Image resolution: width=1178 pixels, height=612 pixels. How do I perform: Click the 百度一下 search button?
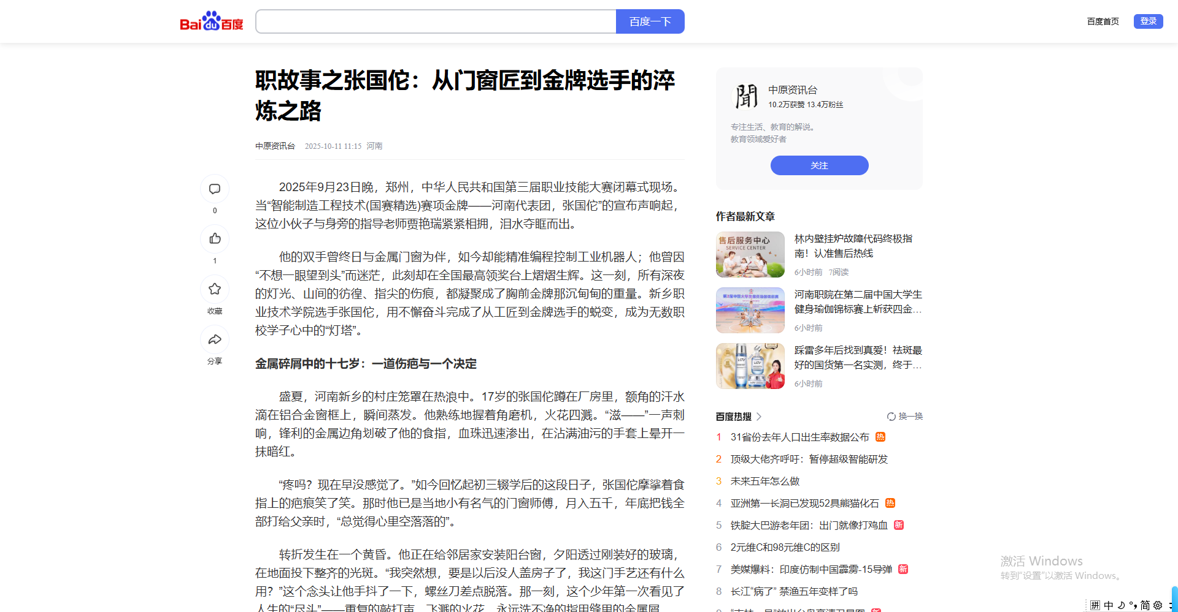(650, 21)
